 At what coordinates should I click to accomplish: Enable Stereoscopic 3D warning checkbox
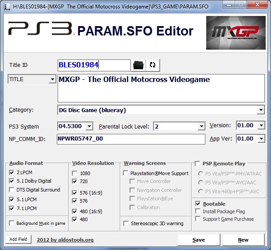point(126,223)
